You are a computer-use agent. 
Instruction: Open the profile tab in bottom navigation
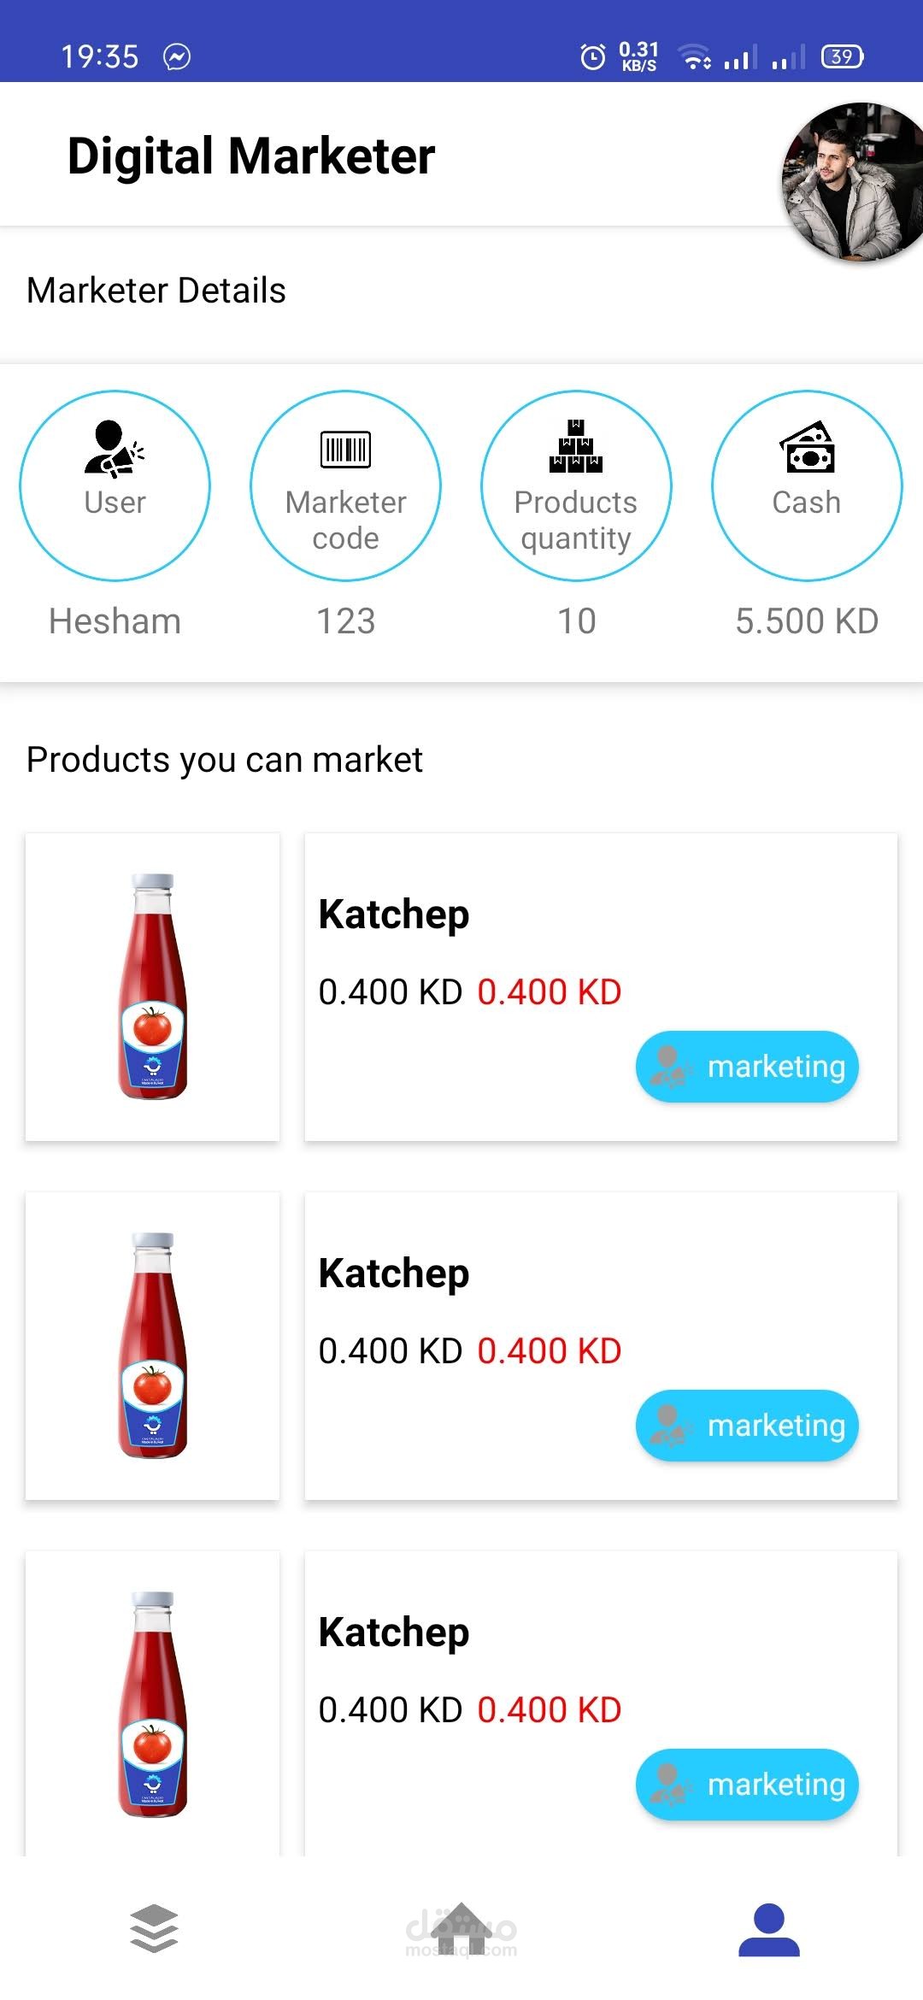768,1929
